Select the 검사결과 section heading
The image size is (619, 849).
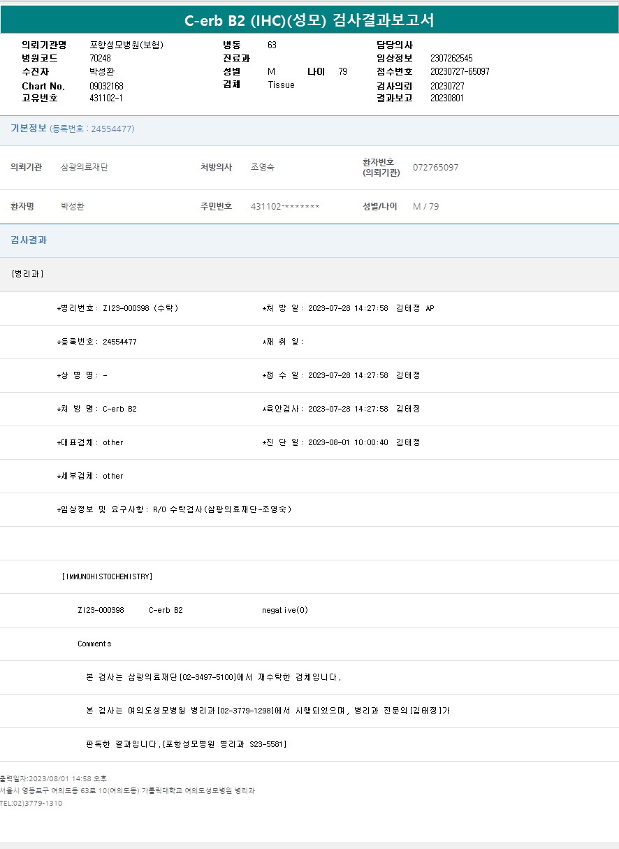[29, 240]
